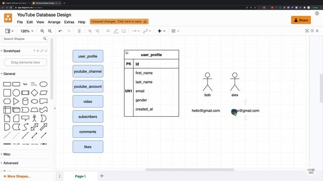The image size is (323, 181).
Task: Open the pages menu dots button
Action: (x=60, y=176)
